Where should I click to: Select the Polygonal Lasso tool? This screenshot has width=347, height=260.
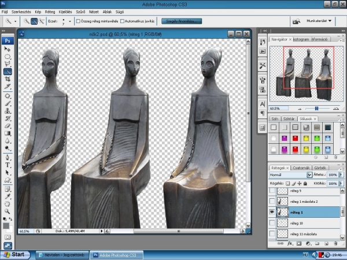8,64
